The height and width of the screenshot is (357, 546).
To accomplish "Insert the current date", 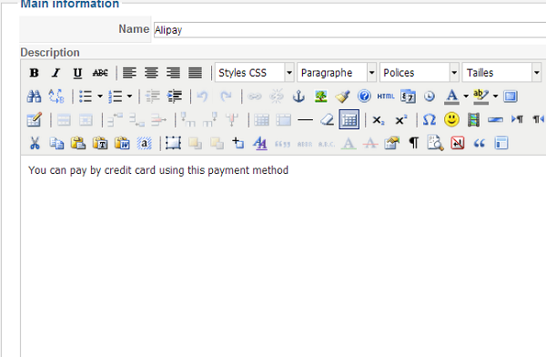I will coord(408,97).
